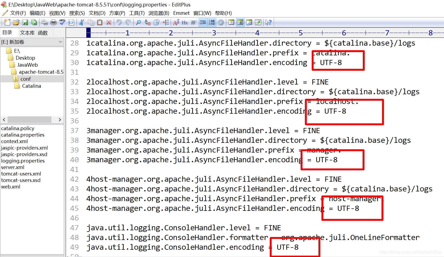The image size is (444, 257).
Task: Click the context Help arrow icon
Action: [268, 22]
